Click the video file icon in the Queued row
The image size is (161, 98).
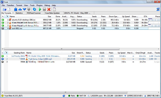click(x=27, y=62)
